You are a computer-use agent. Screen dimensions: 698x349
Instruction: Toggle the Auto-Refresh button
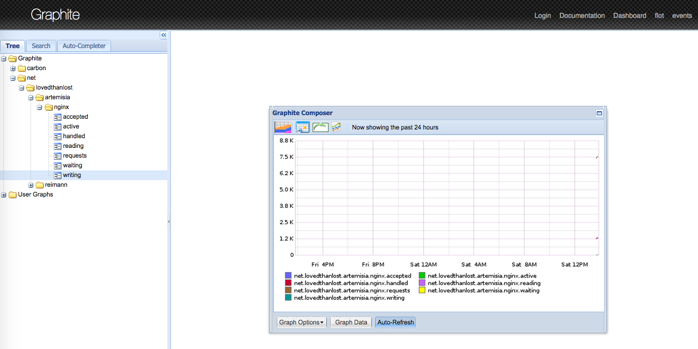tap(396, 322)
